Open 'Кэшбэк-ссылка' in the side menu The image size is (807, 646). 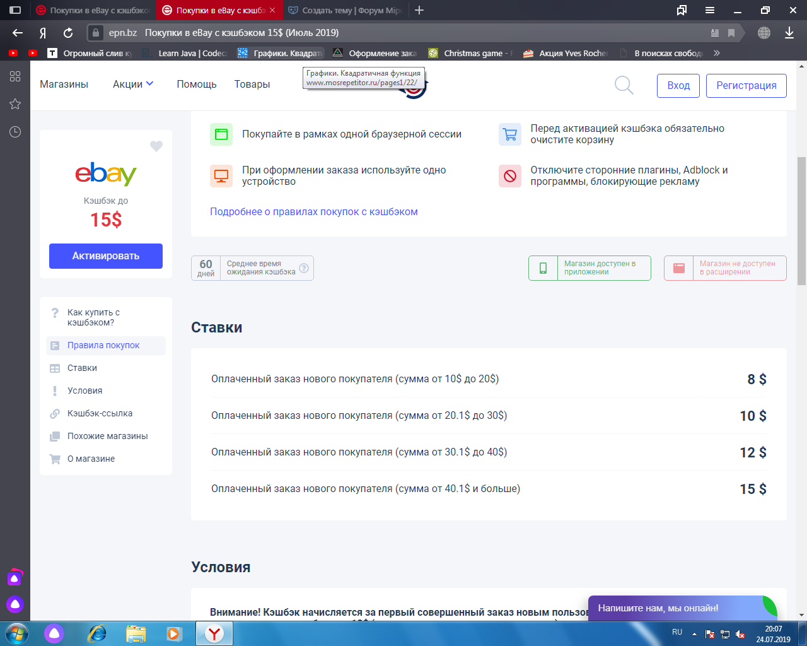coord(106,413)
